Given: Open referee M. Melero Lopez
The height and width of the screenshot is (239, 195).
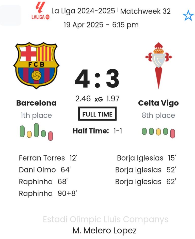Looking at the screenshot, I should [x=104, y=231].
